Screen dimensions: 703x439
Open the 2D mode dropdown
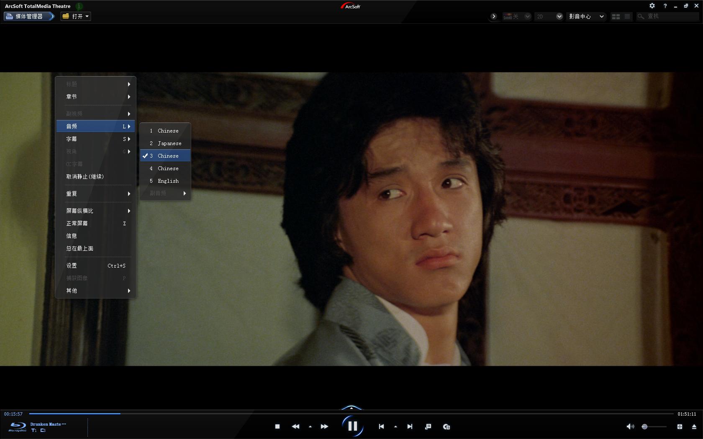(549, 16)
